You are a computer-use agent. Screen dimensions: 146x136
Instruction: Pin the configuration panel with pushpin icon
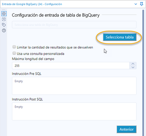point(142,4)
